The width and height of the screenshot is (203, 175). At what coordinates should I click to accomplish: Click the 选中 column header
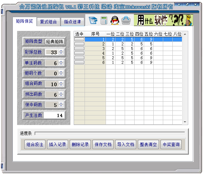(79, 34)
